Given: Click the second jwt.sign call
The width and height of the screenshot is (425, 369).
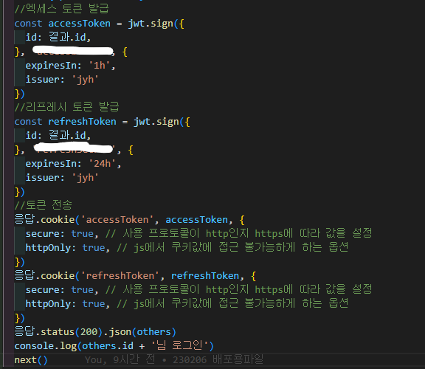Looking at the screenshot, I should point(156,122).
